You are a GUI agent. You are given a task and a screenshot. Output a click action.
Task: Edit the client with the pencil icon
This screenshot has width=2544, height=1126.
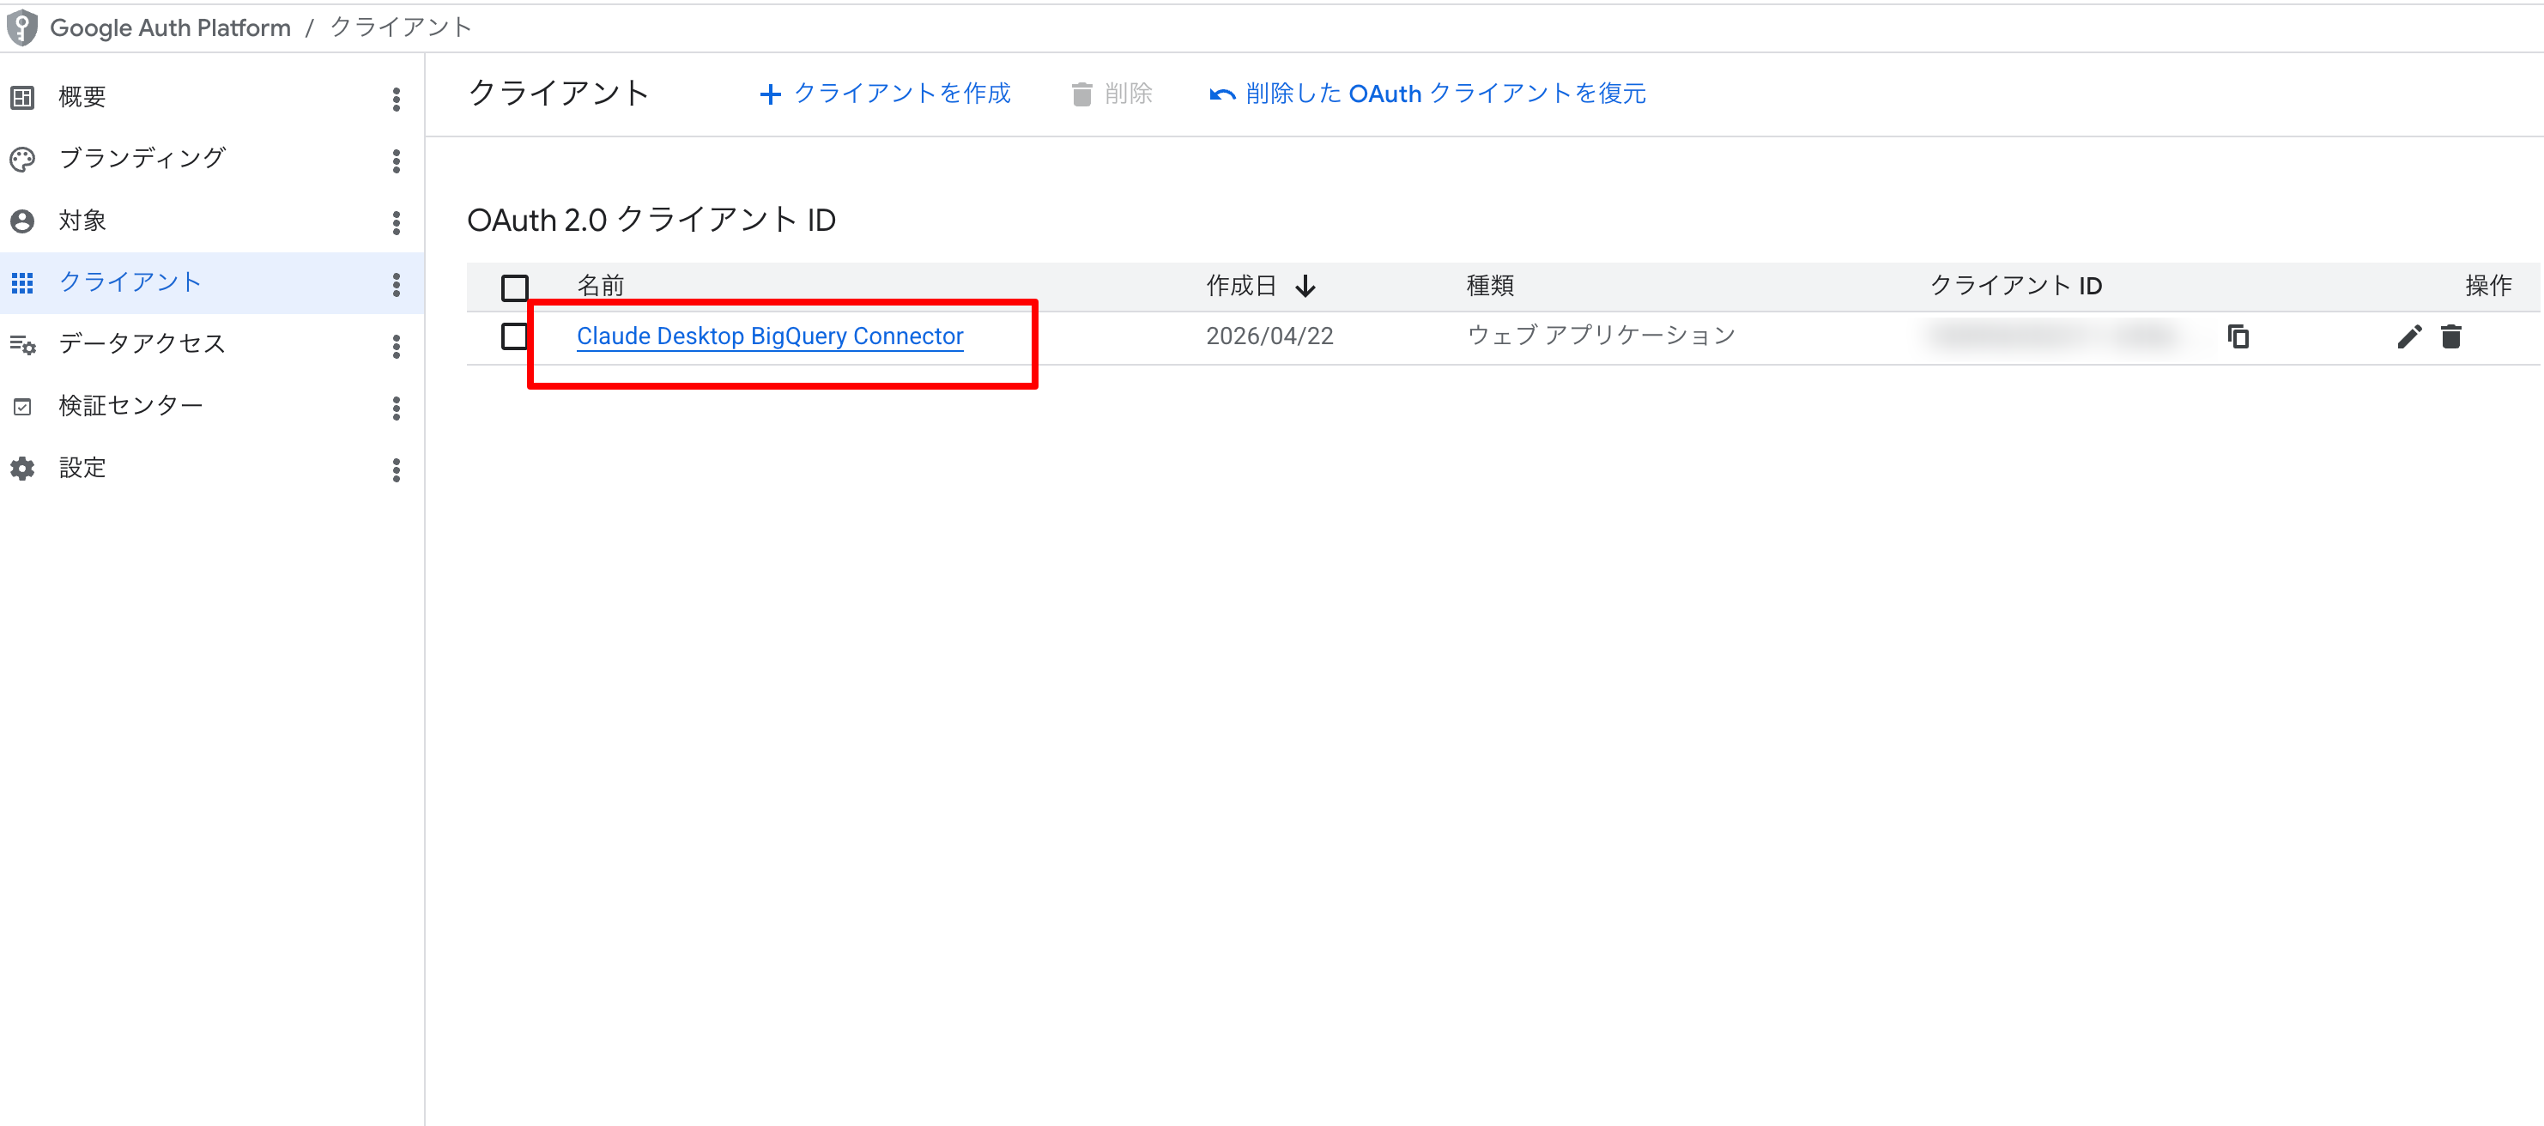click(x=2410, y=336)
